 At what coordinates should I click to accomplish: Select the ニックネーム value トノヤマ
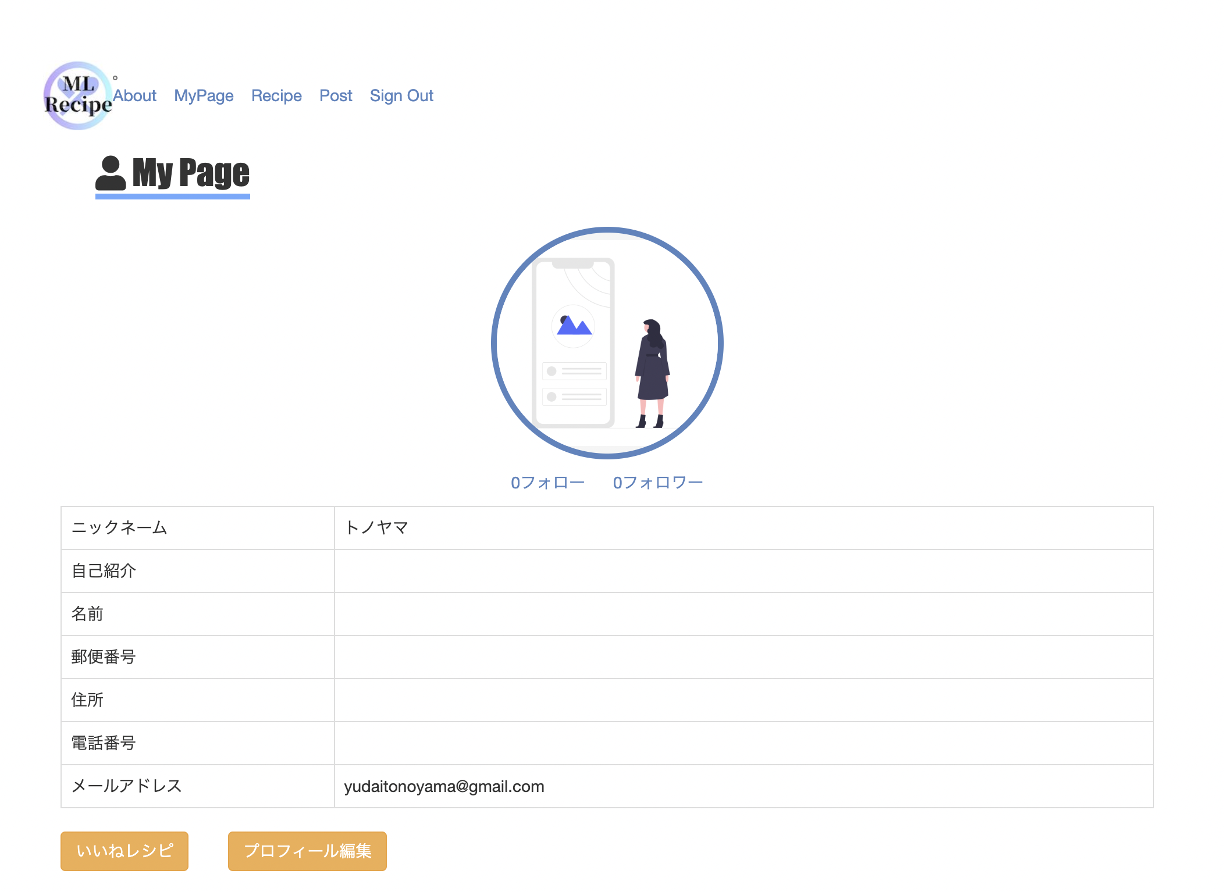[378, 528]
